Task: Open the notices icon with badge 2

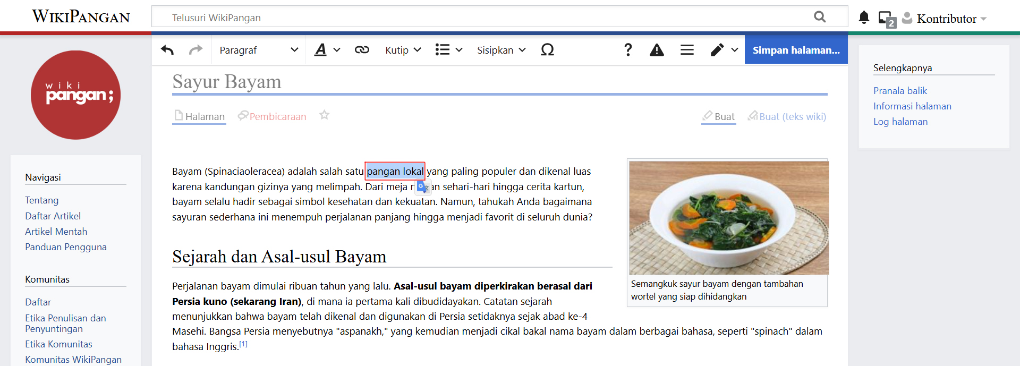Action: [x=887, y=19]
